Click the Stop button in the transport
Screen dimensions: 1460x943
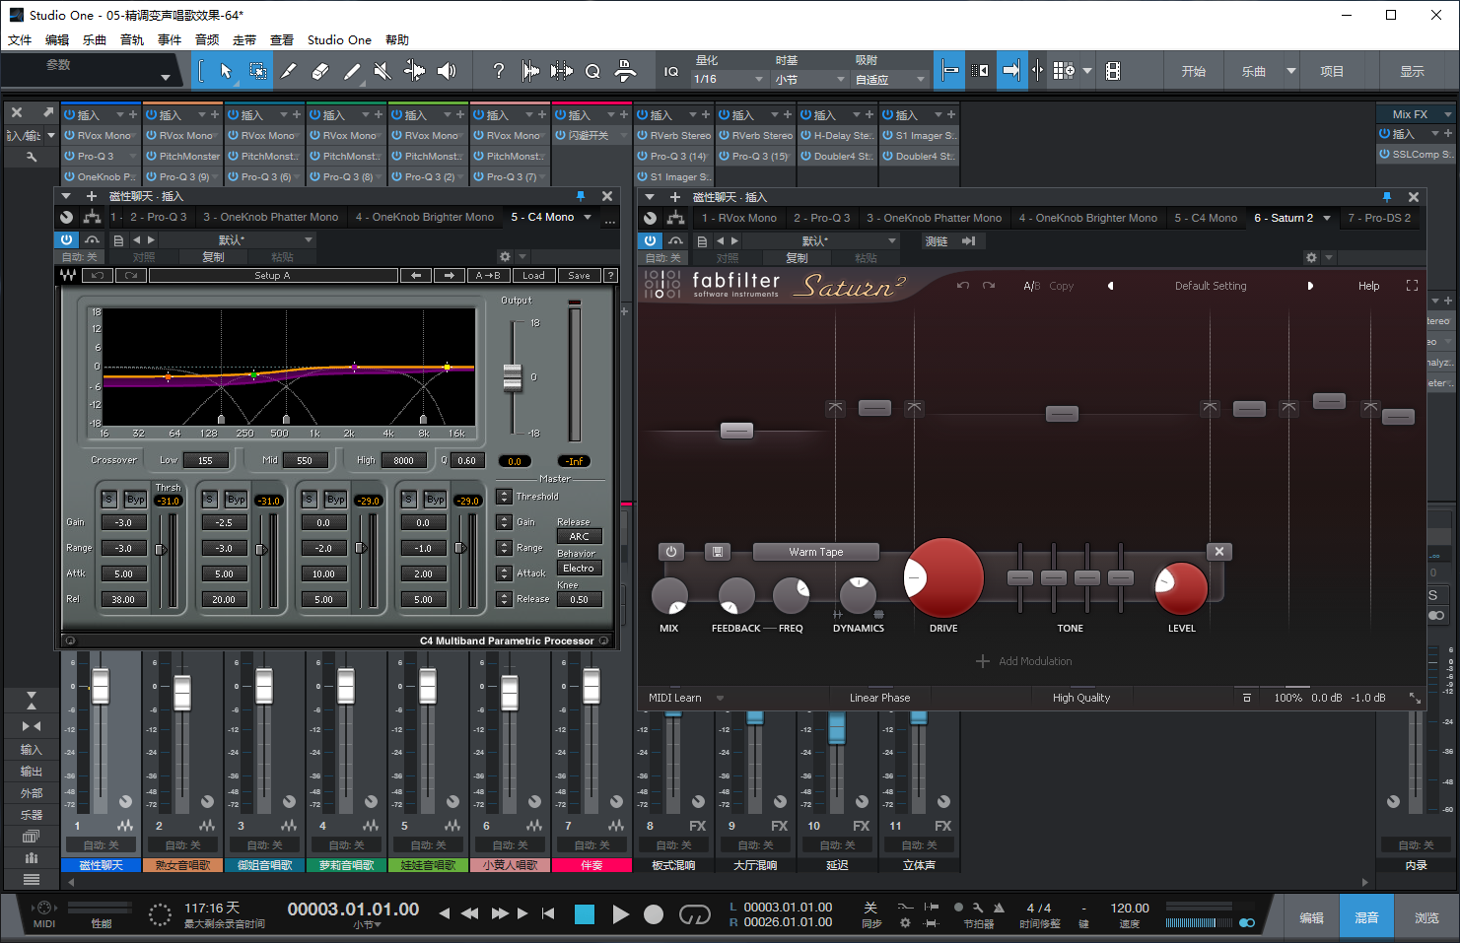point(585,914)
